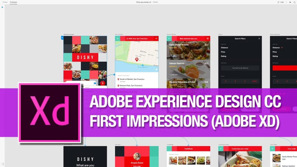Close the Search Filters screen with X

pyautogui.click(x=259, y=39)
